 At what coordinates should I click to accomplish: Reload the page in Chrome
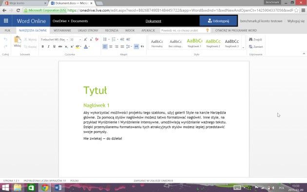(x=18, y=10)
